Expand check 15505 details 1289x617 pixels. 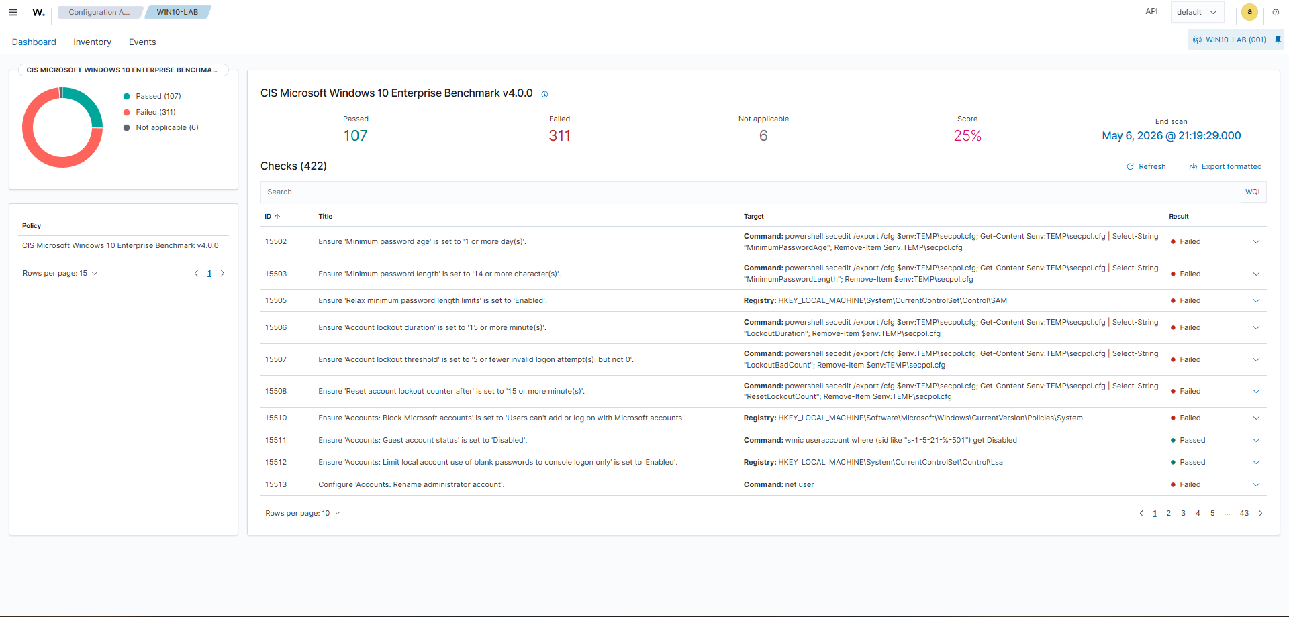tap(1256, 301)
